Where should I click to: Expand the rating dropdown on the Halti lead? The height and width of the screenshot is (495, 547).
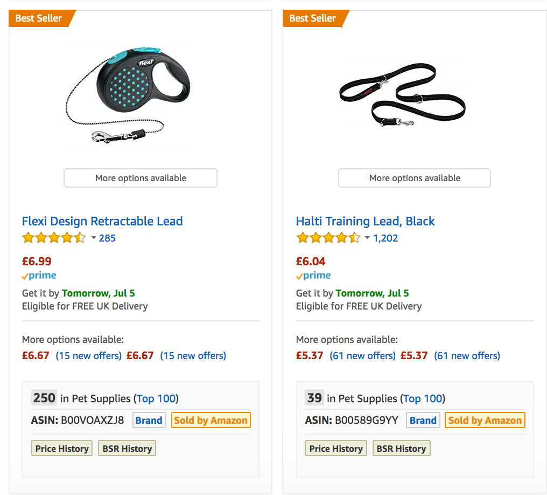[367, 237]
